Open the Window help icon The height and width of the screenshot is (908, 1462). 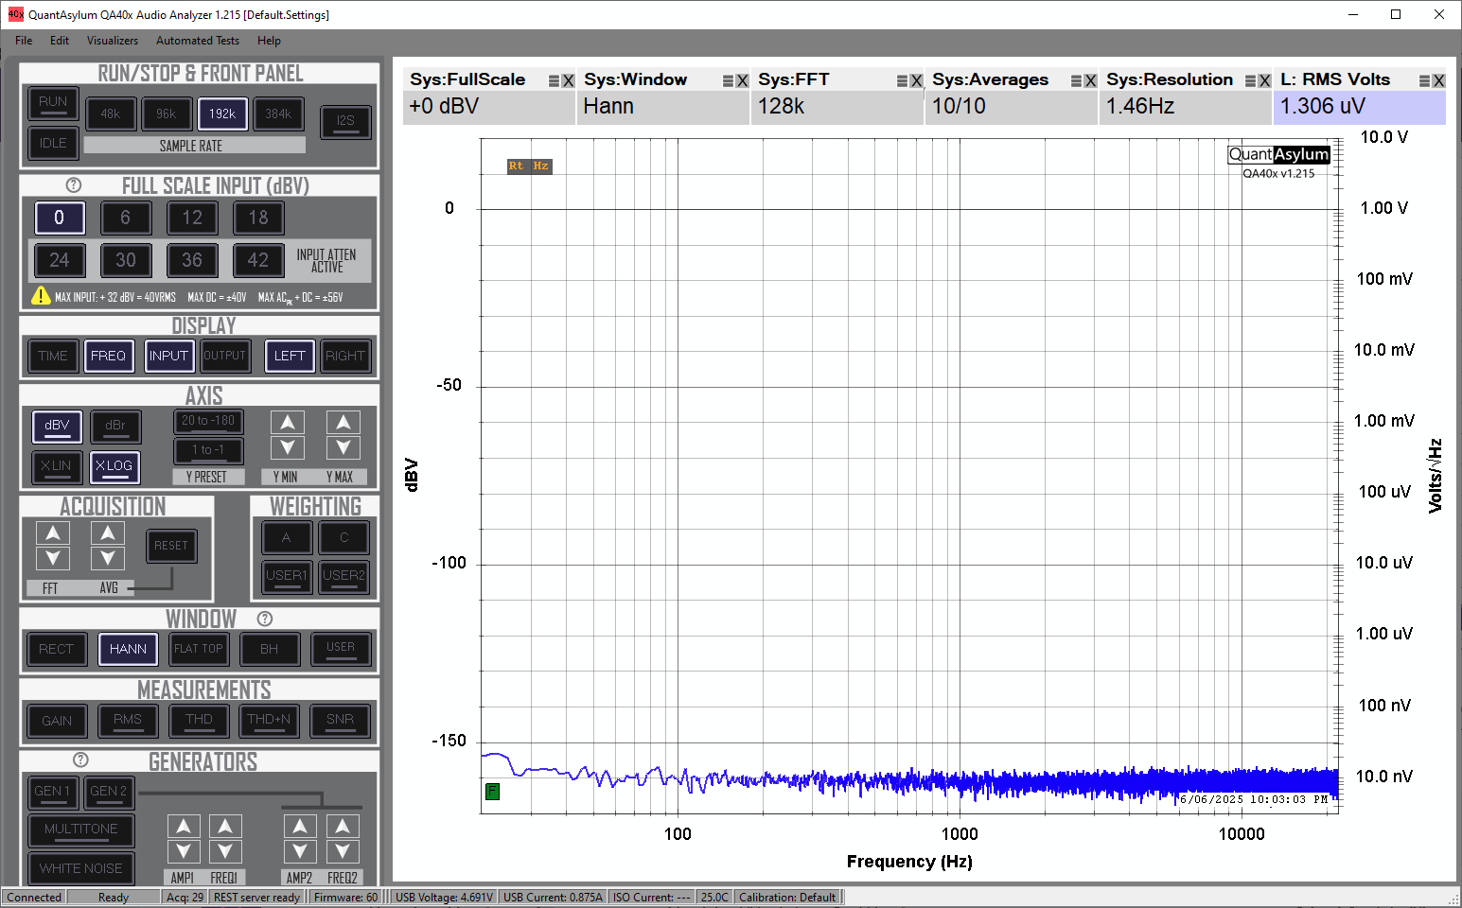click(x=265, y=619)
